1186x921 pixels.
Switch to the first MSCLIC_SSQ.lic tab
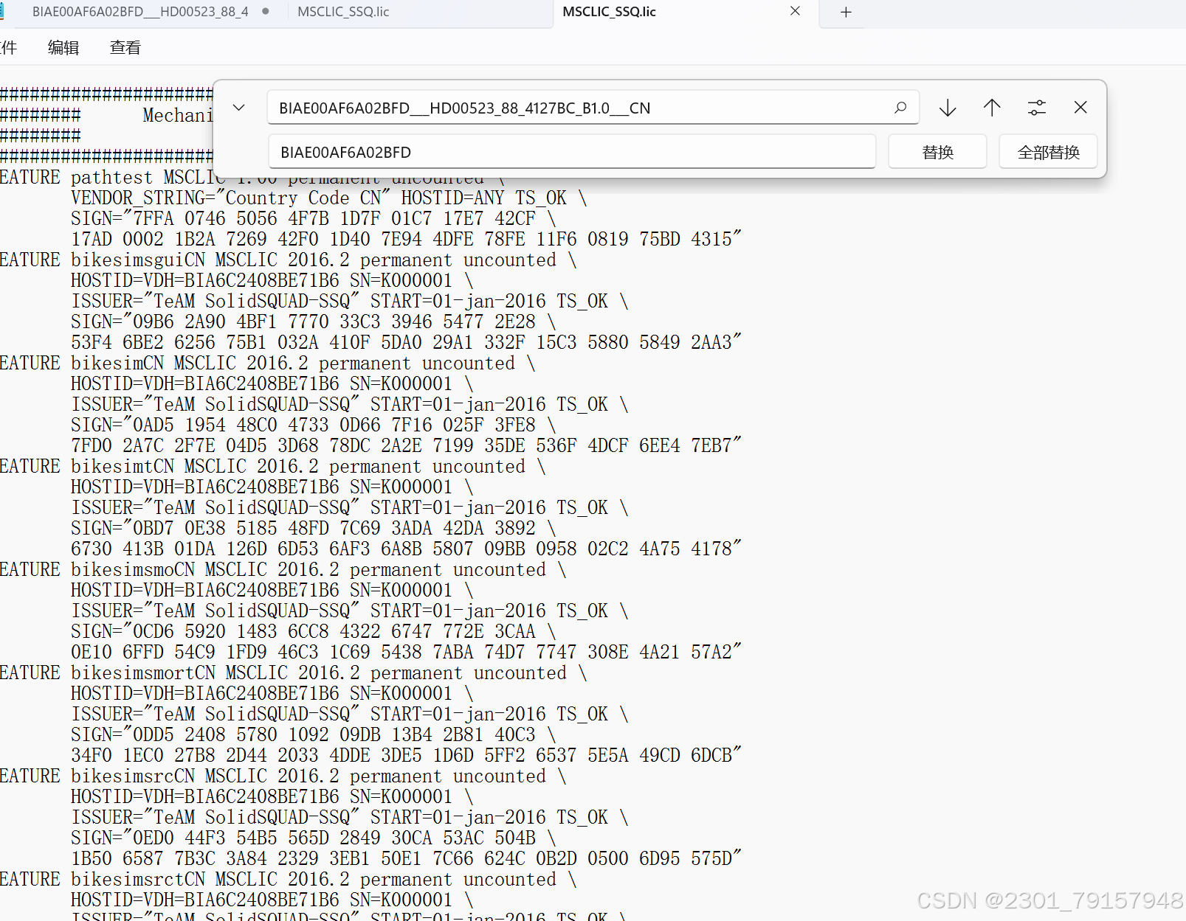click(x=342, y=12)
